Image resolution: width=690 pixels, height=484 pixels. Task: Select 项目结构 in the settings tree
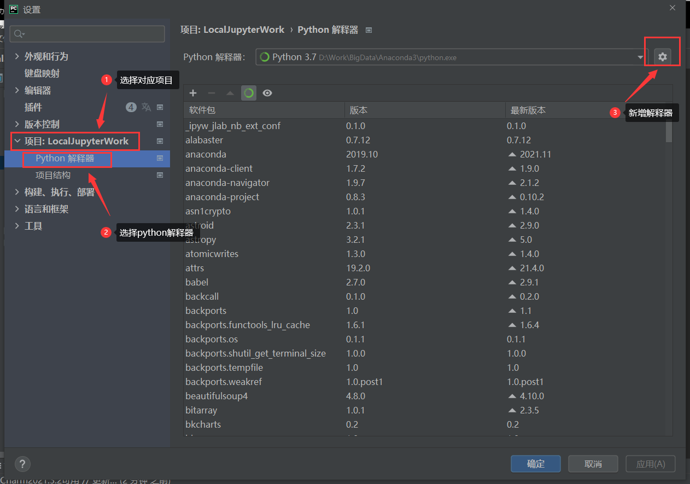[53, 175]
